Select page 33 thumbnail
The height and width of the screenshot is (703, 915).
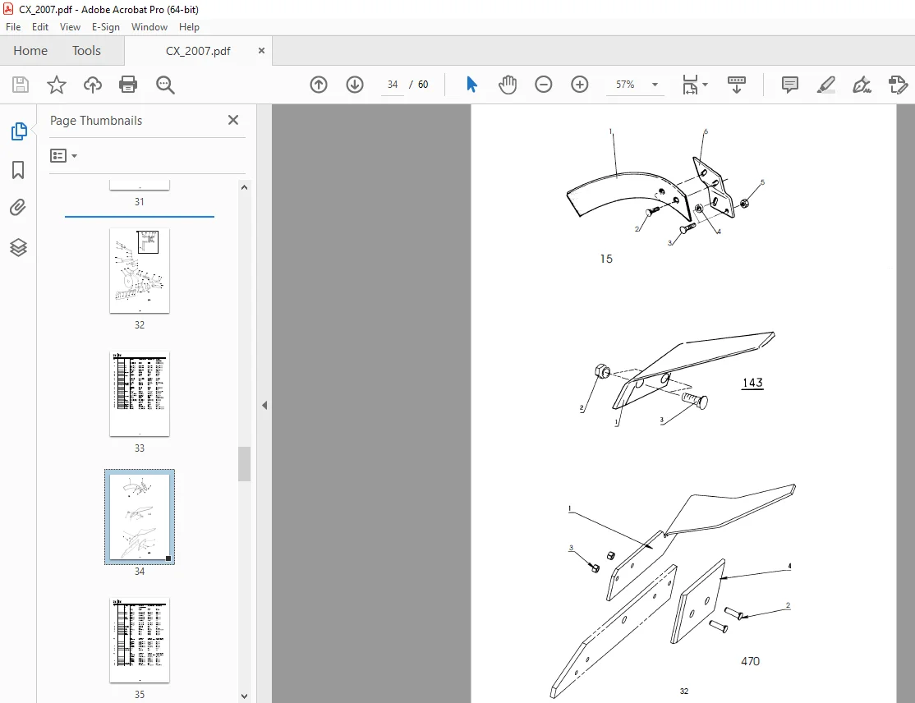[x=140, y=394]
